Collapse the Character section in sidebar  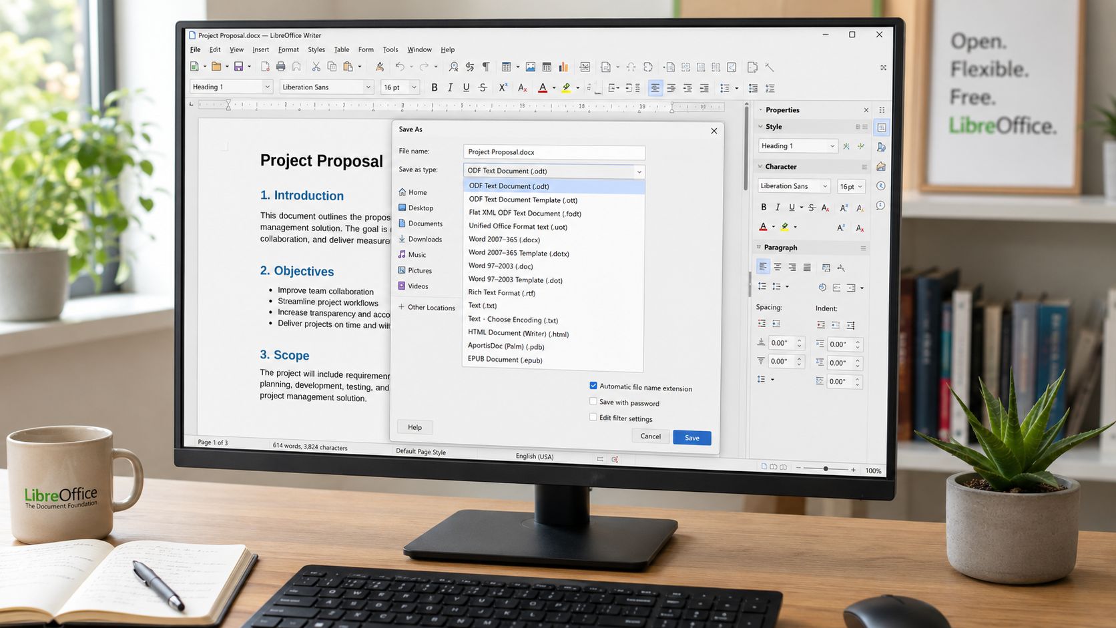(760, 166)
